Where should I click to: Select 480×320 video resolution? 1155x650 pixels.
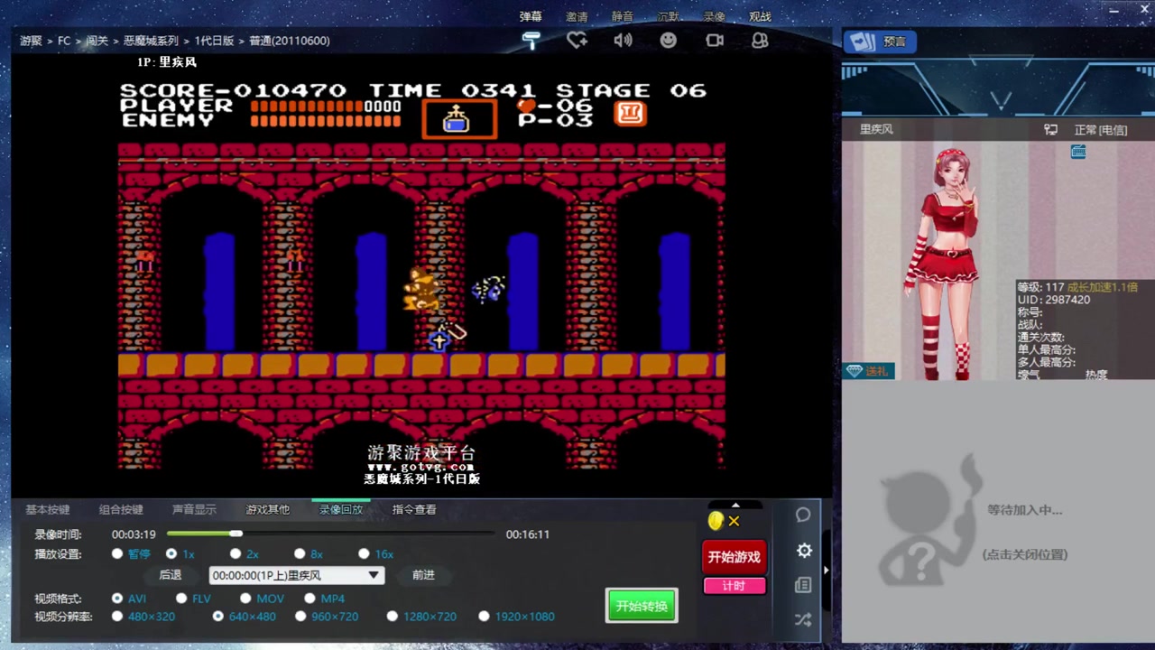pos(117,617)
